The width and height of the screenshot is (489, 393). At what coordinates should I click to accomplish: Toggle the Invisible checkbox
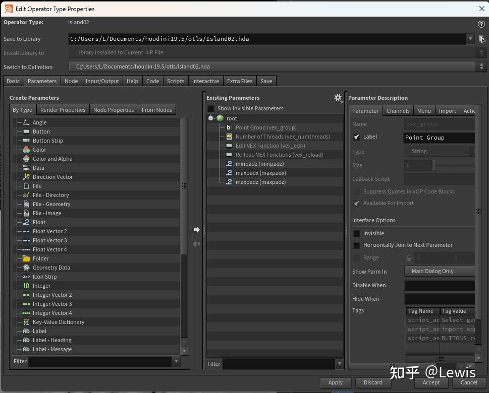pyautogui.click(x=356, y=233)
